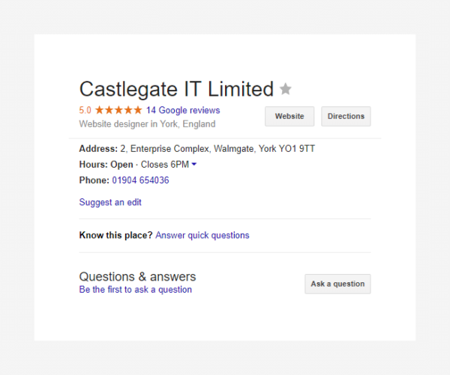Open the 14 Google reviews link
This screenshot has width=450, height=375.
pyautogui.click(x=183, y=110)
